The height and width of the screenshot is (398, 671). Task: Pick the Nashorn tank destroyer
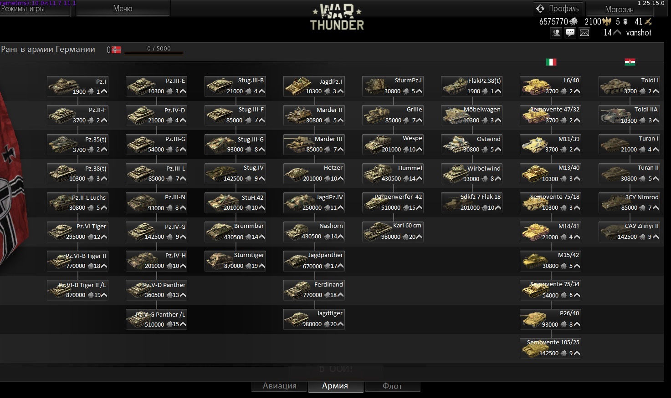coord(314,232)
